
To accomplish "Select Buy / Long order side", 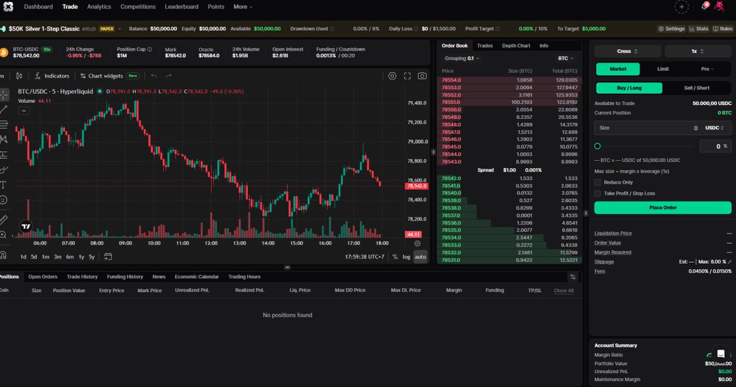I will pyautogui.click(x=629, y=88).
